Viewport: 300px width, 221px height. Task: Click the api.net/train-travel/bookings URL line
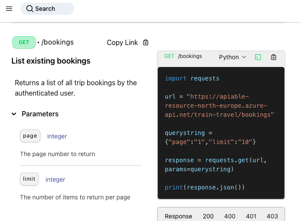click(219, 115)
